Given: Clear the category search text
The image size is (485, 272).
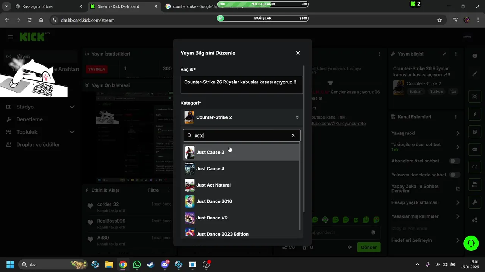Looking at the screenshot, I should 293,135.
